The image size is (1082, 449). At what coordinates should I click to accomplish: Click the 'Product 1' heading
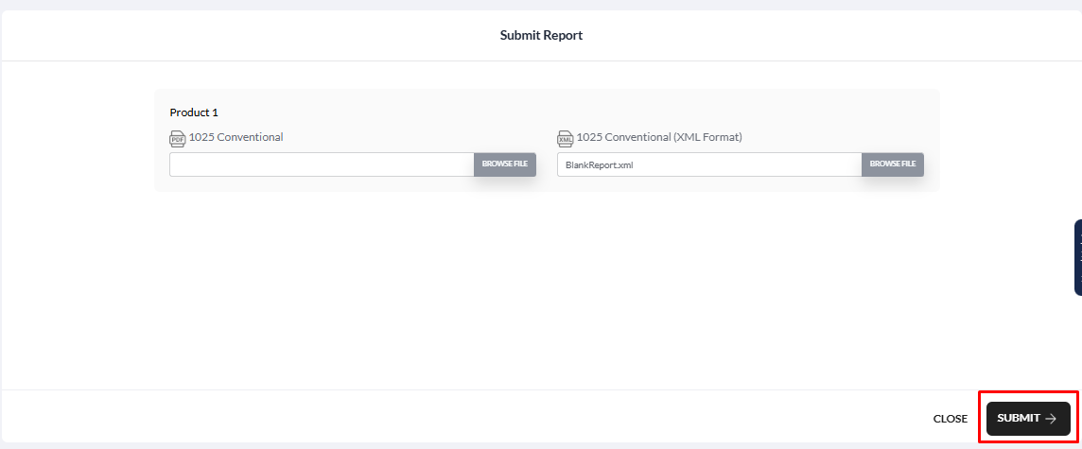point(194,112)
